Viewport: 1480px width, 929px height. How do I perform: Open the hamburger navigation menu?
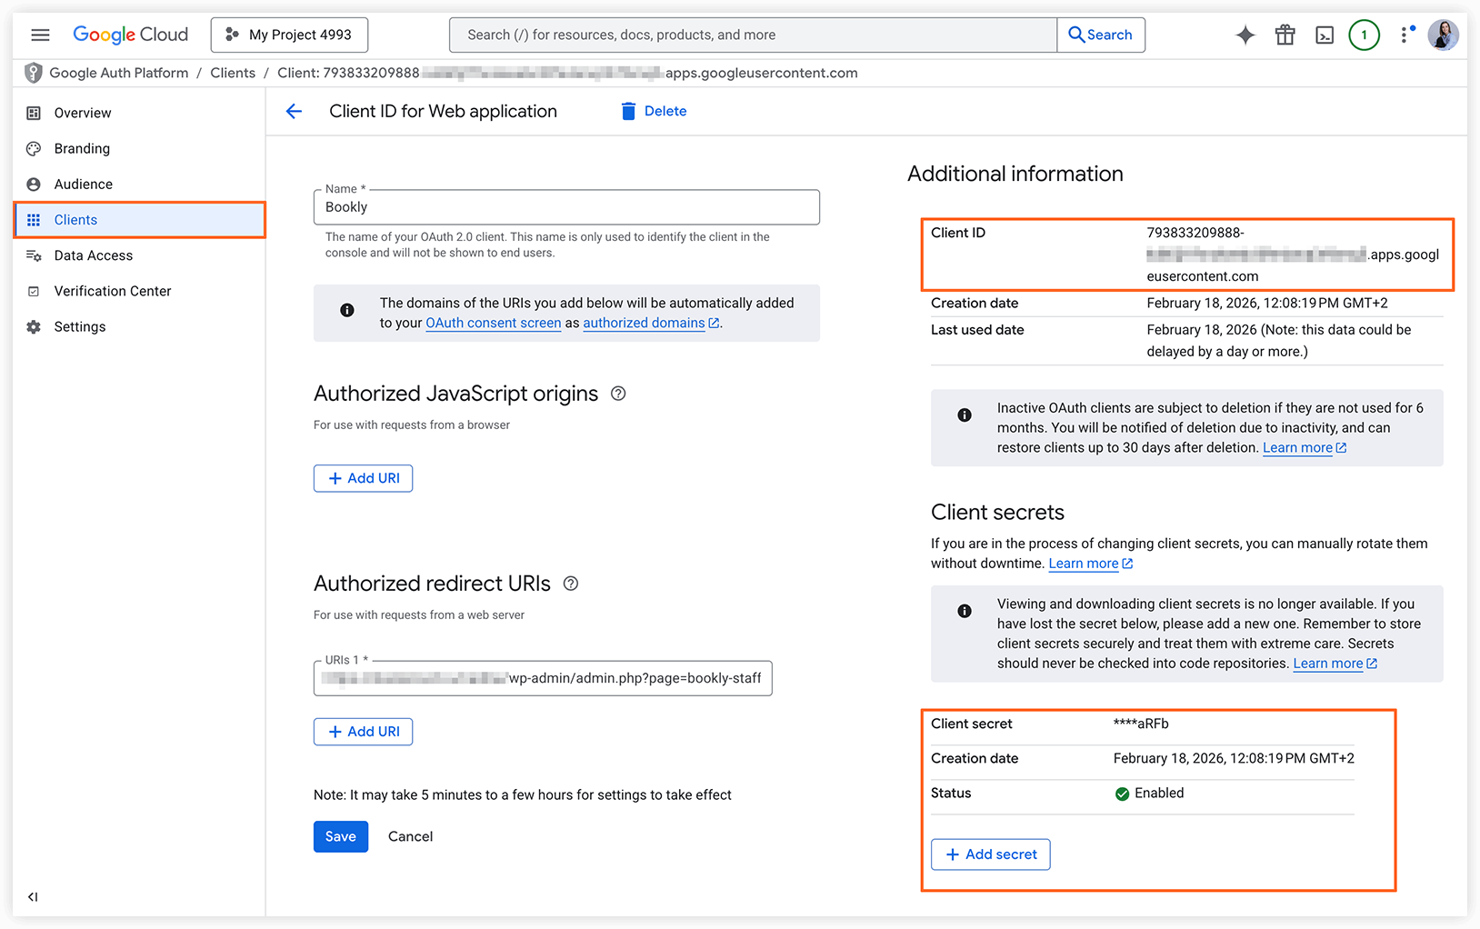[x=40, y=35]
